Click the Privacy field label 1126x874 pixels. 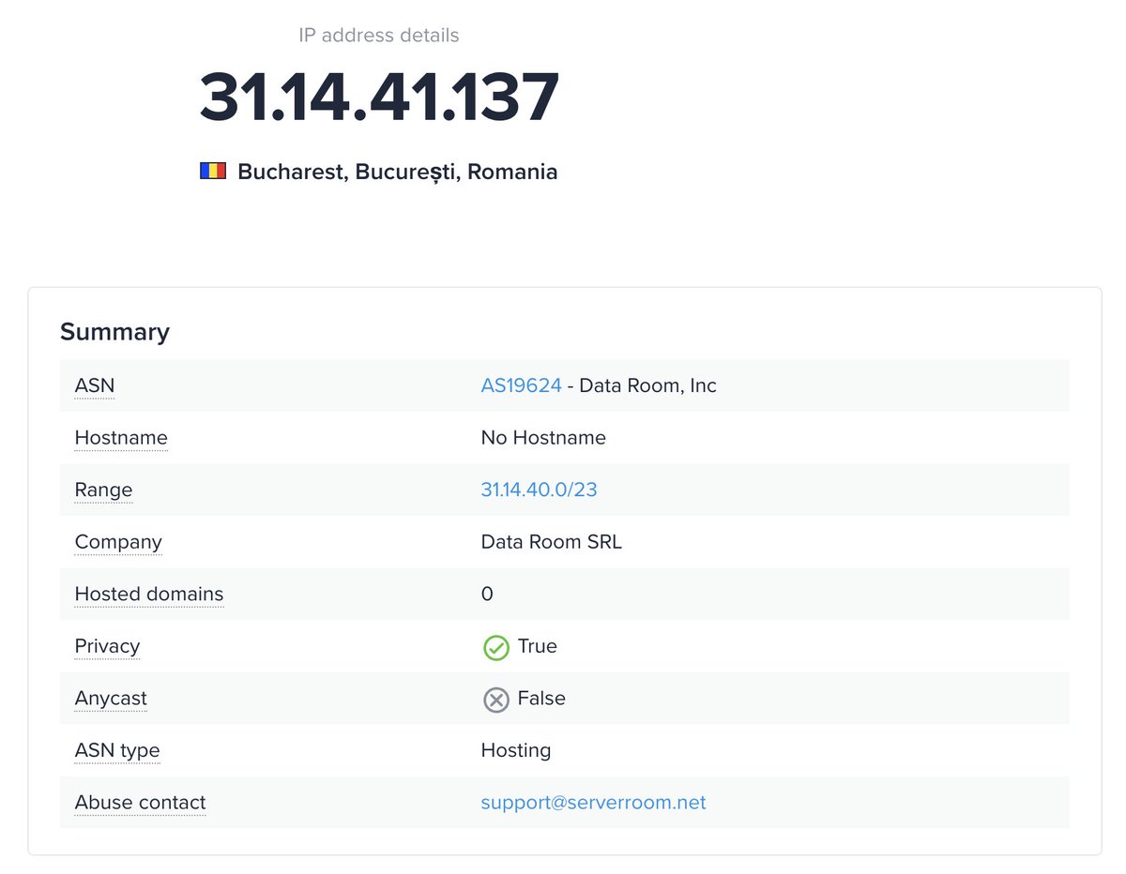pyautogui.click(x=107, y=646)
